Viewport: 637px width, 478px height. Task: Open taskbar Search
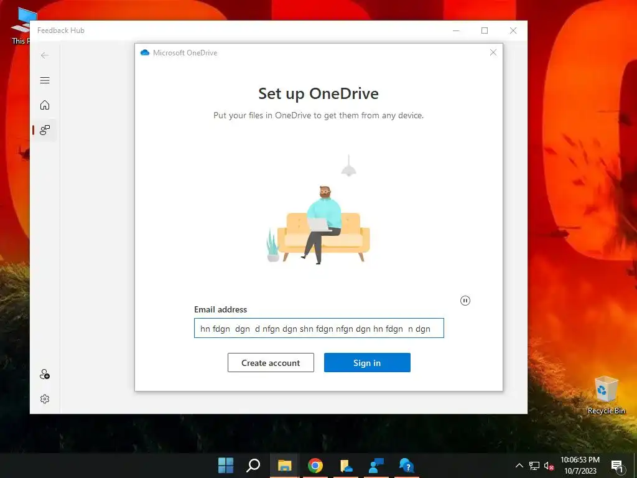(253, 466)
